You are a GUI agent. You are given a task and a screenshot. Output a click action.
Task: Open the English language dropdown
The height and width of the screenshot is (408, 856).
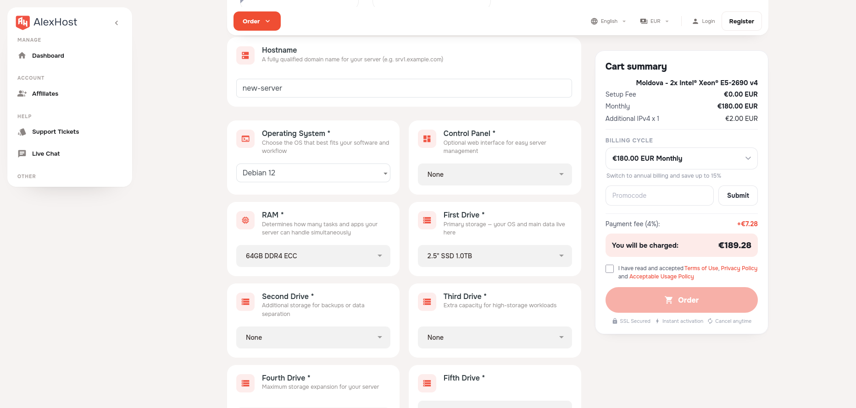point(608,21)
